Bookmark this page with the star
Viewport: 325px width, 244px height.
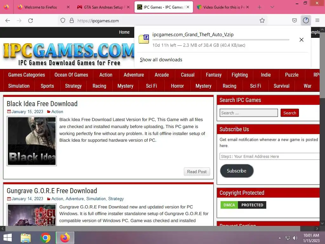262,21
